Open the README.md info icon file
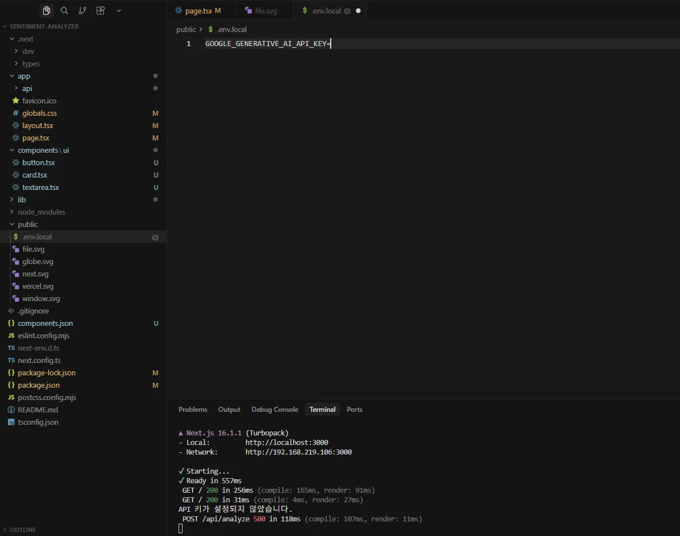680x536 pixels. [38, 410]
